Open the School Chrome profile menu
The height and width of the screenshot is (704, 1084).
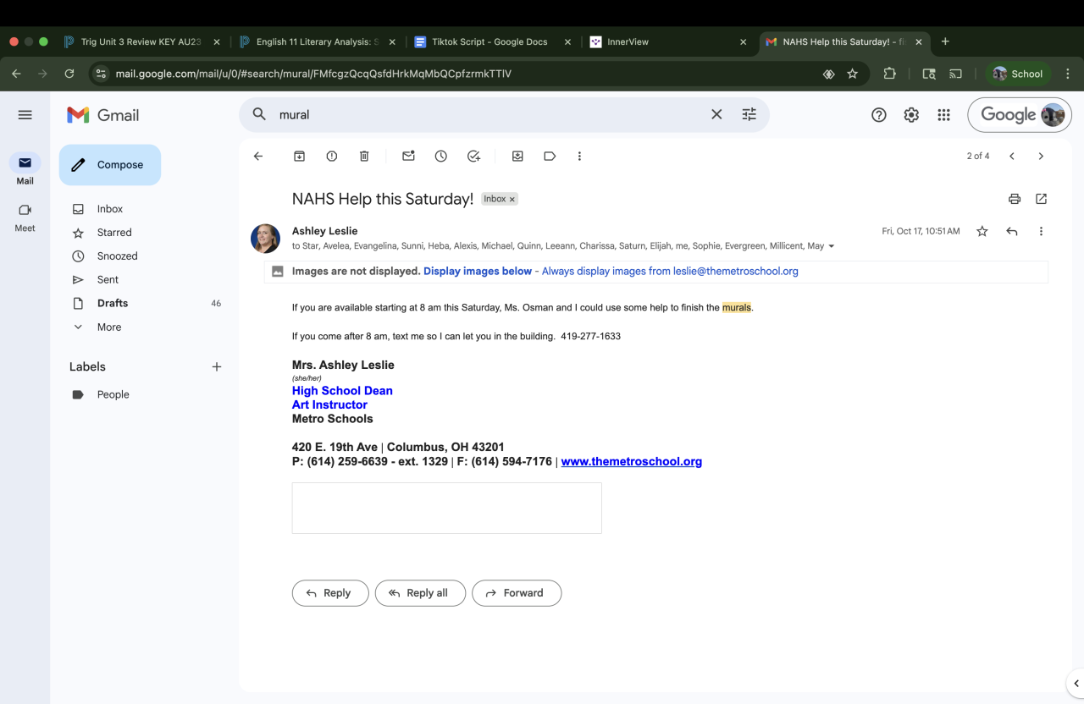point(1017,74)
